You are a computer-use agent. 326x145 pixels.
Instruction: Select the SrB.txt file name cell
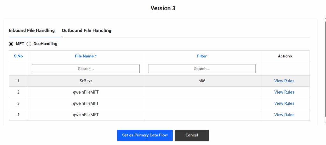[86, 81]
